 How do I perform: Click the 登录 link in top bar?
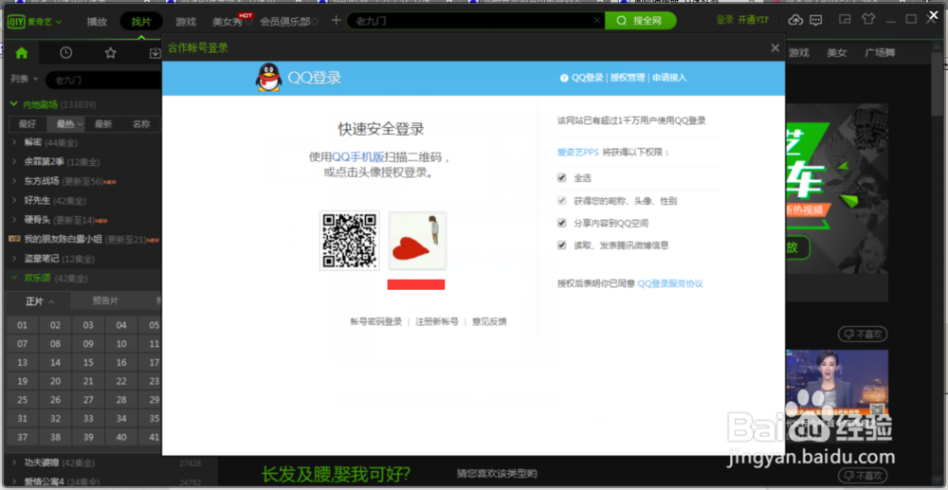(x=725, y=20)
